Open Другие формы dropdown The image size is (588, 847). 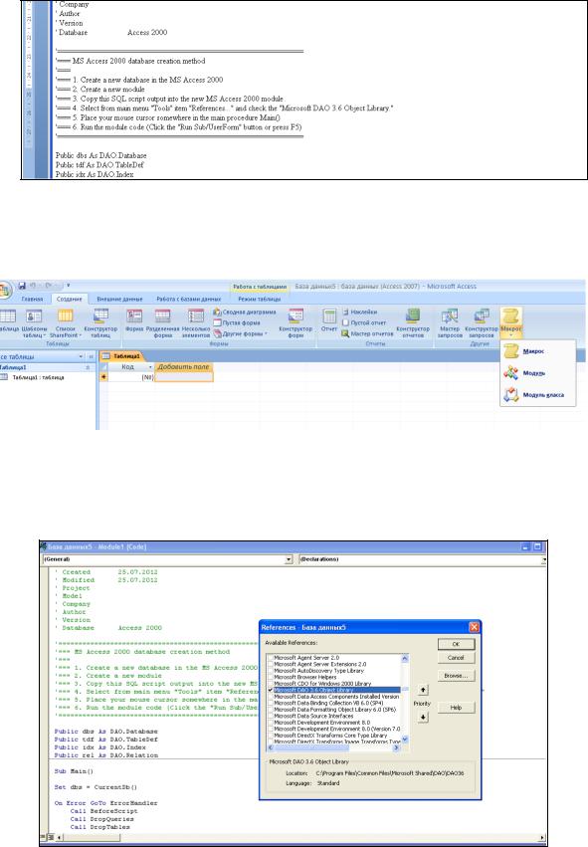click(241, 333)
